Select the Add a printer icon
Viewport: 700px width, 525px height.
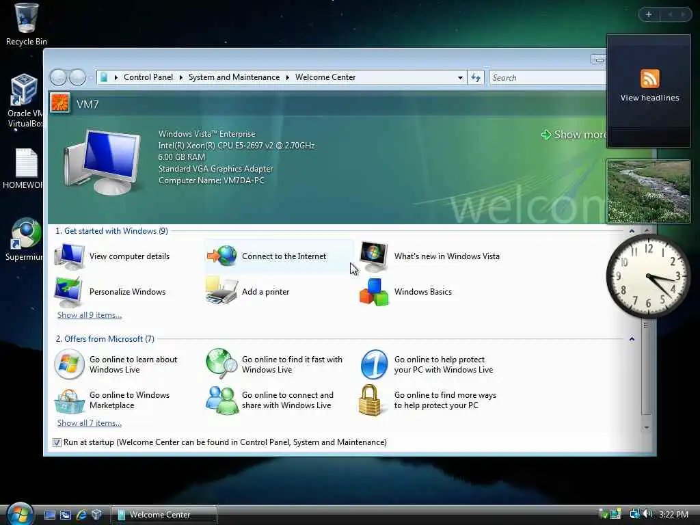click(221, 291)
